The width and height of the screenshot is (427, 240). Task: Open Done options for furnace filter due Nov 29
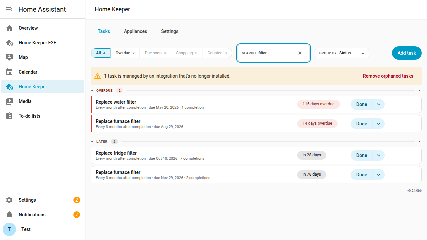pos(379,175)
